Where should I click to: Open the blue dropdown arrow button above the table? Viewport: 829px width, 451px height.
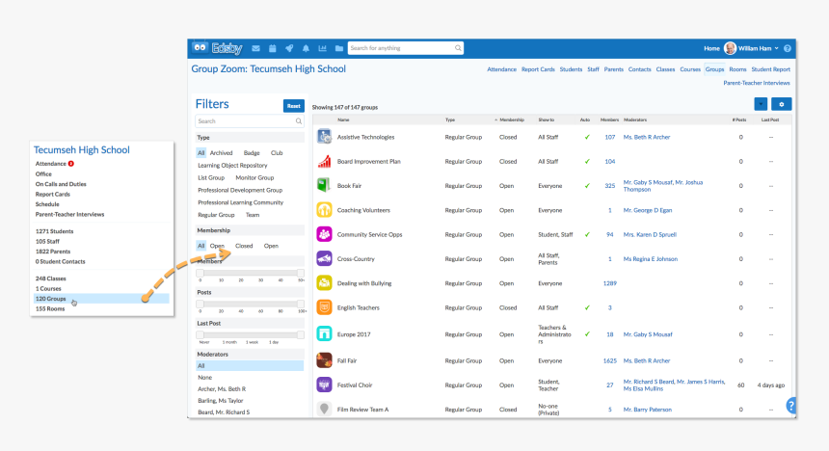tap(762, 104)
